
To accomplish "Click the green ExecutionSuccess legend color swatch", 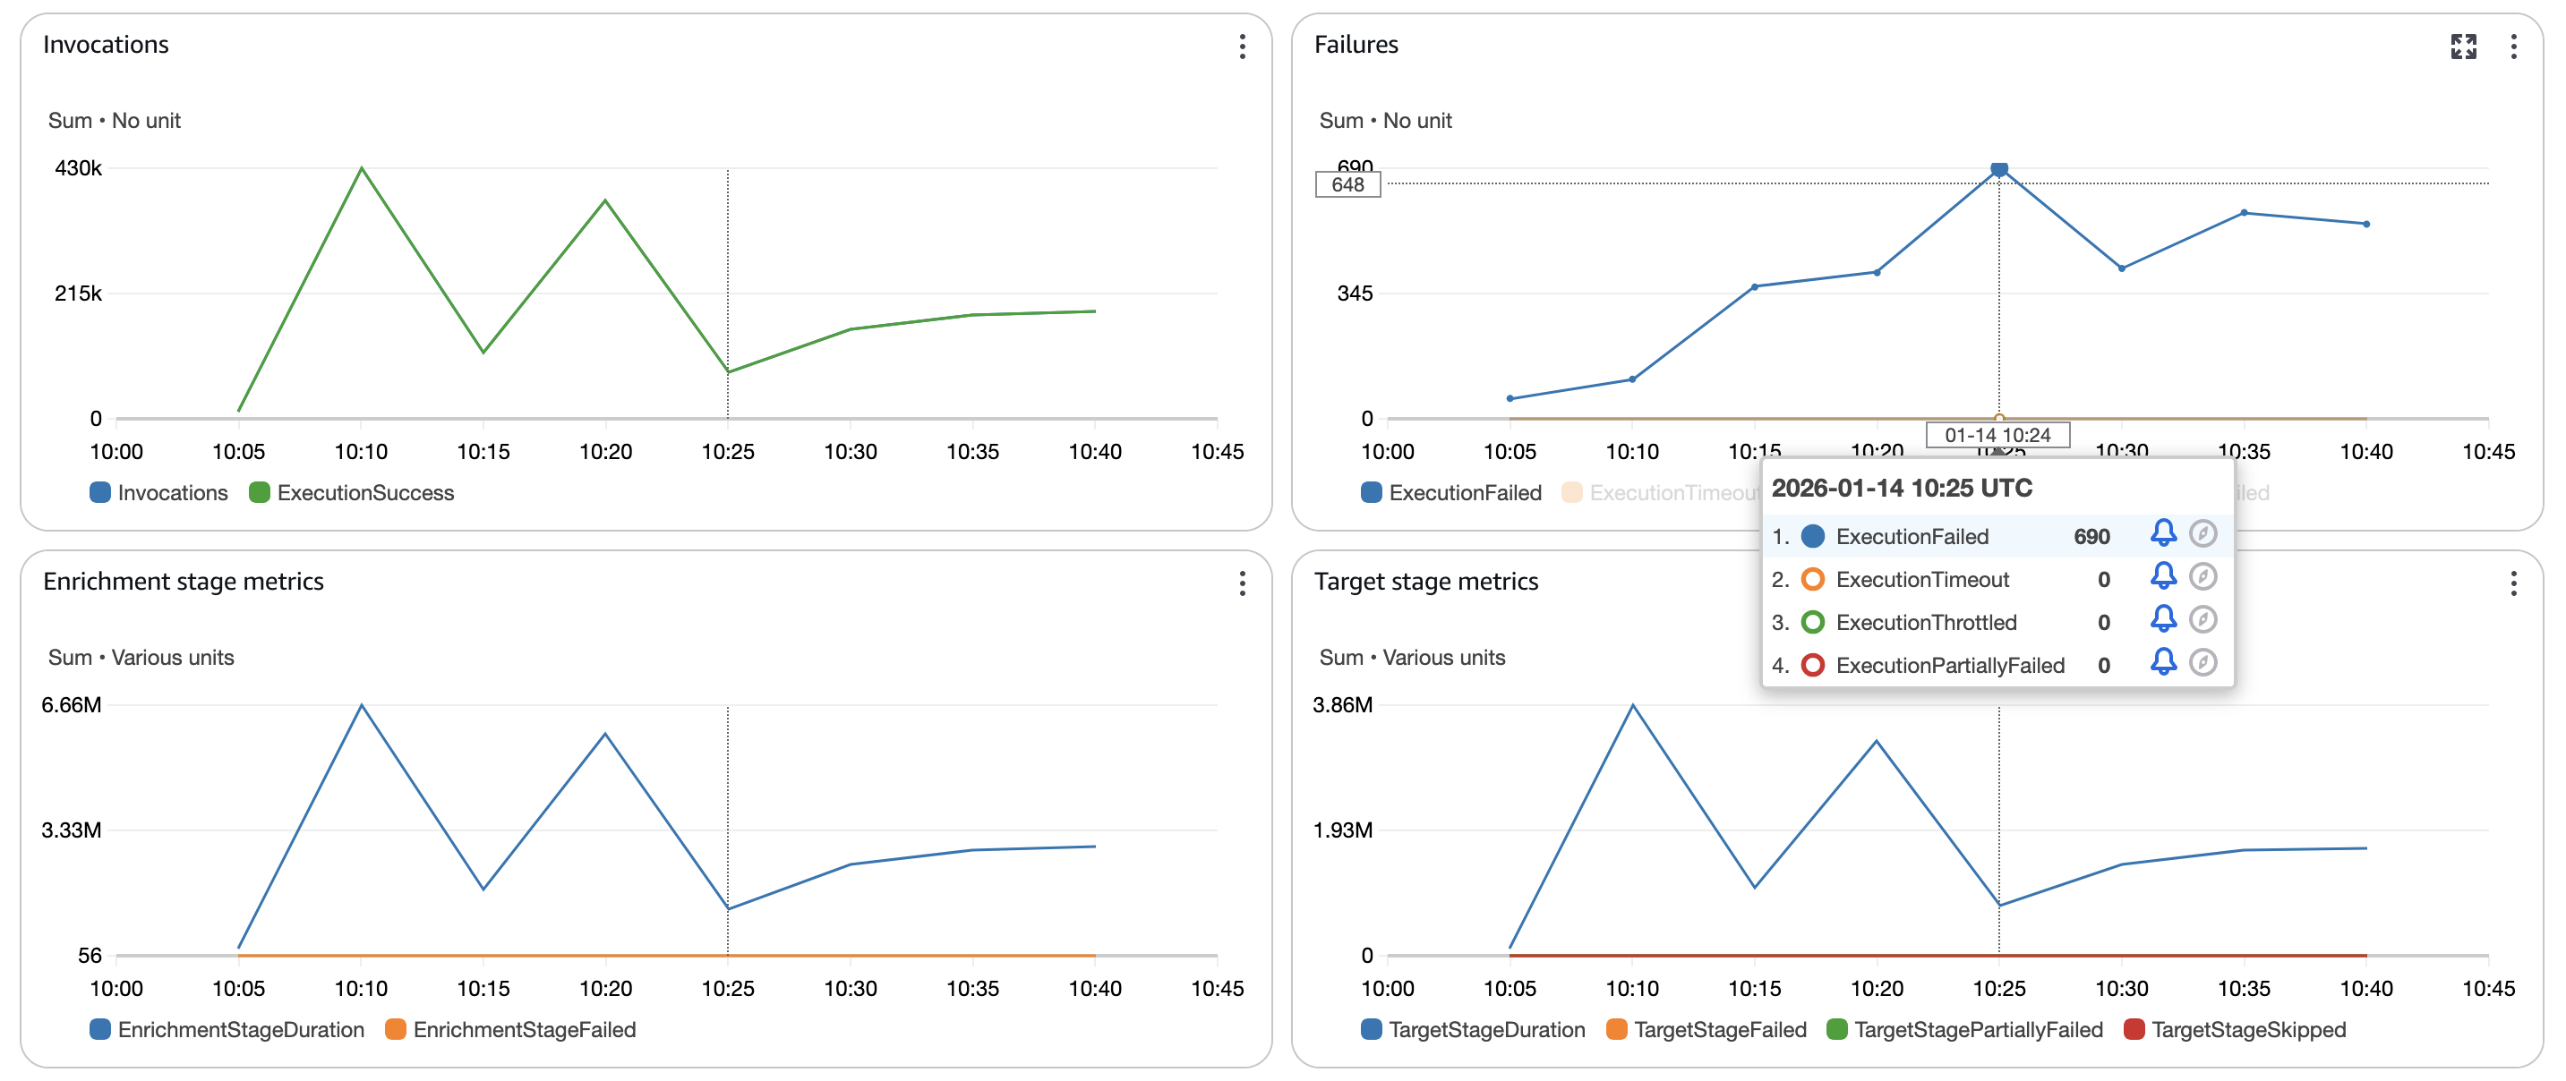I will tap(259, 493).
